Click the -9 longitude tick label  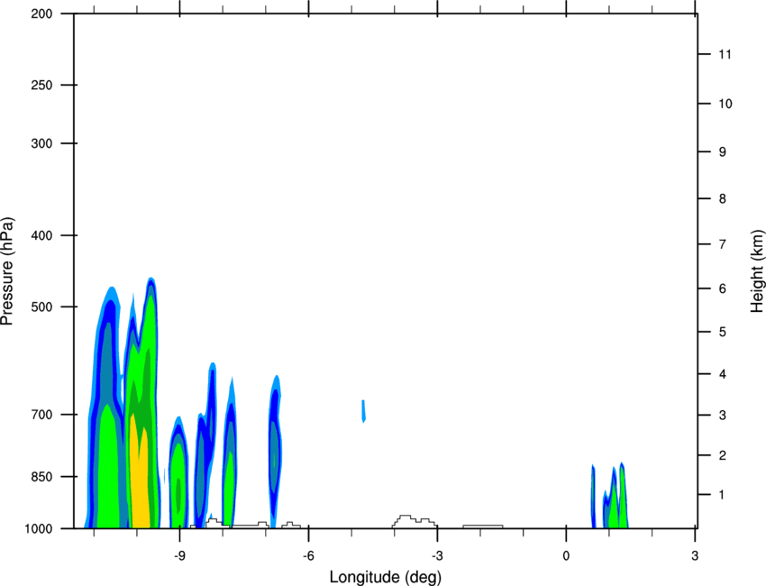179,556
